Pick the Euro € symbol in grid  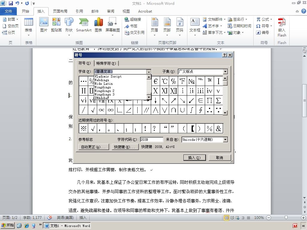pyautogui.click(x=156, y=81)
